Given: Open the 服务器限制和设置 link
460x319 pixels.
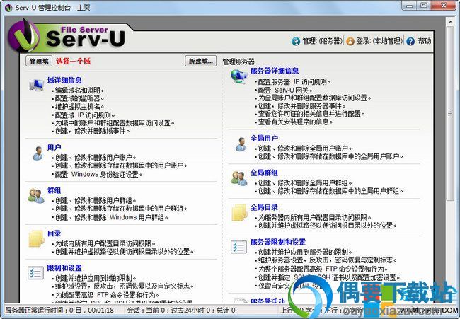Looking at the screenshot, I should pyautogui.click(x=278, y=242).
